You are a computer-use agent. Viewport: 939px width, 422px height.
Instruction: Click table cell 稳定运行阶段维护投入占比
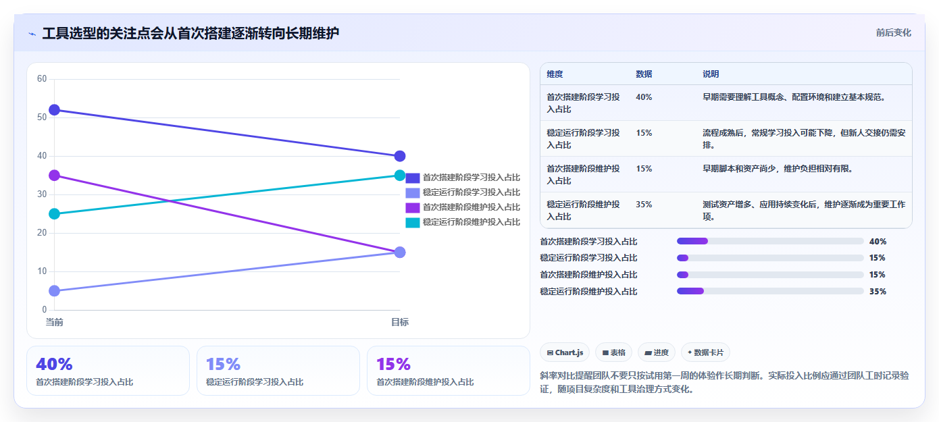point(583,210)
